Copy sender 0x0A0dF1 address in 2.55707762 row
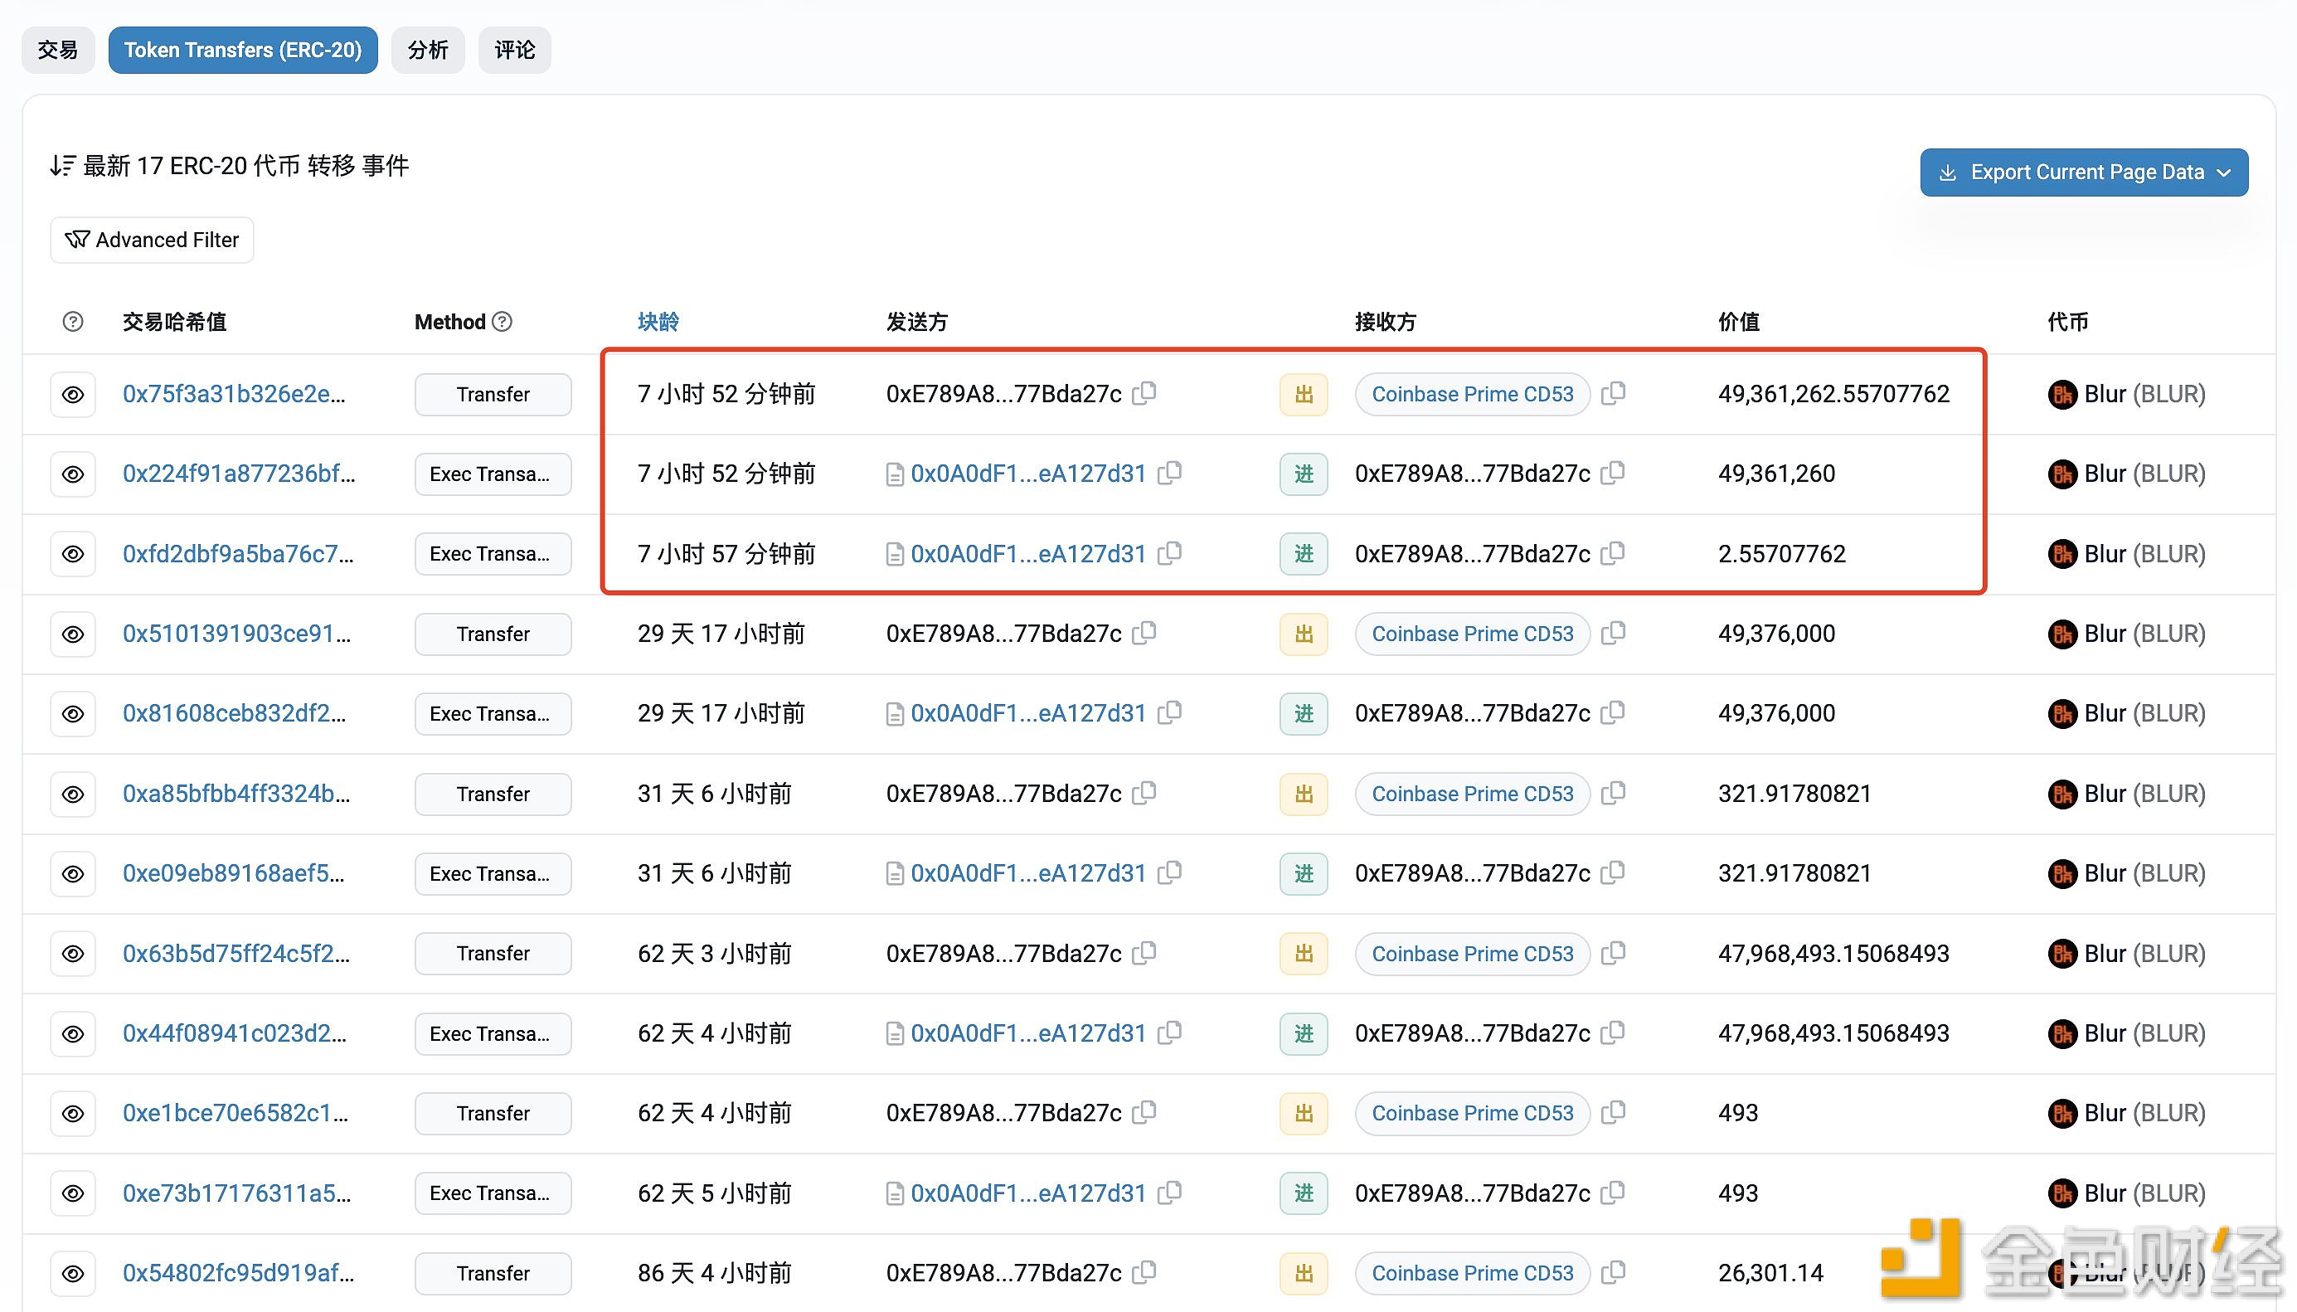Image resolution: width=2297 pixels, height=1312 pixels. pos(1169,553)
